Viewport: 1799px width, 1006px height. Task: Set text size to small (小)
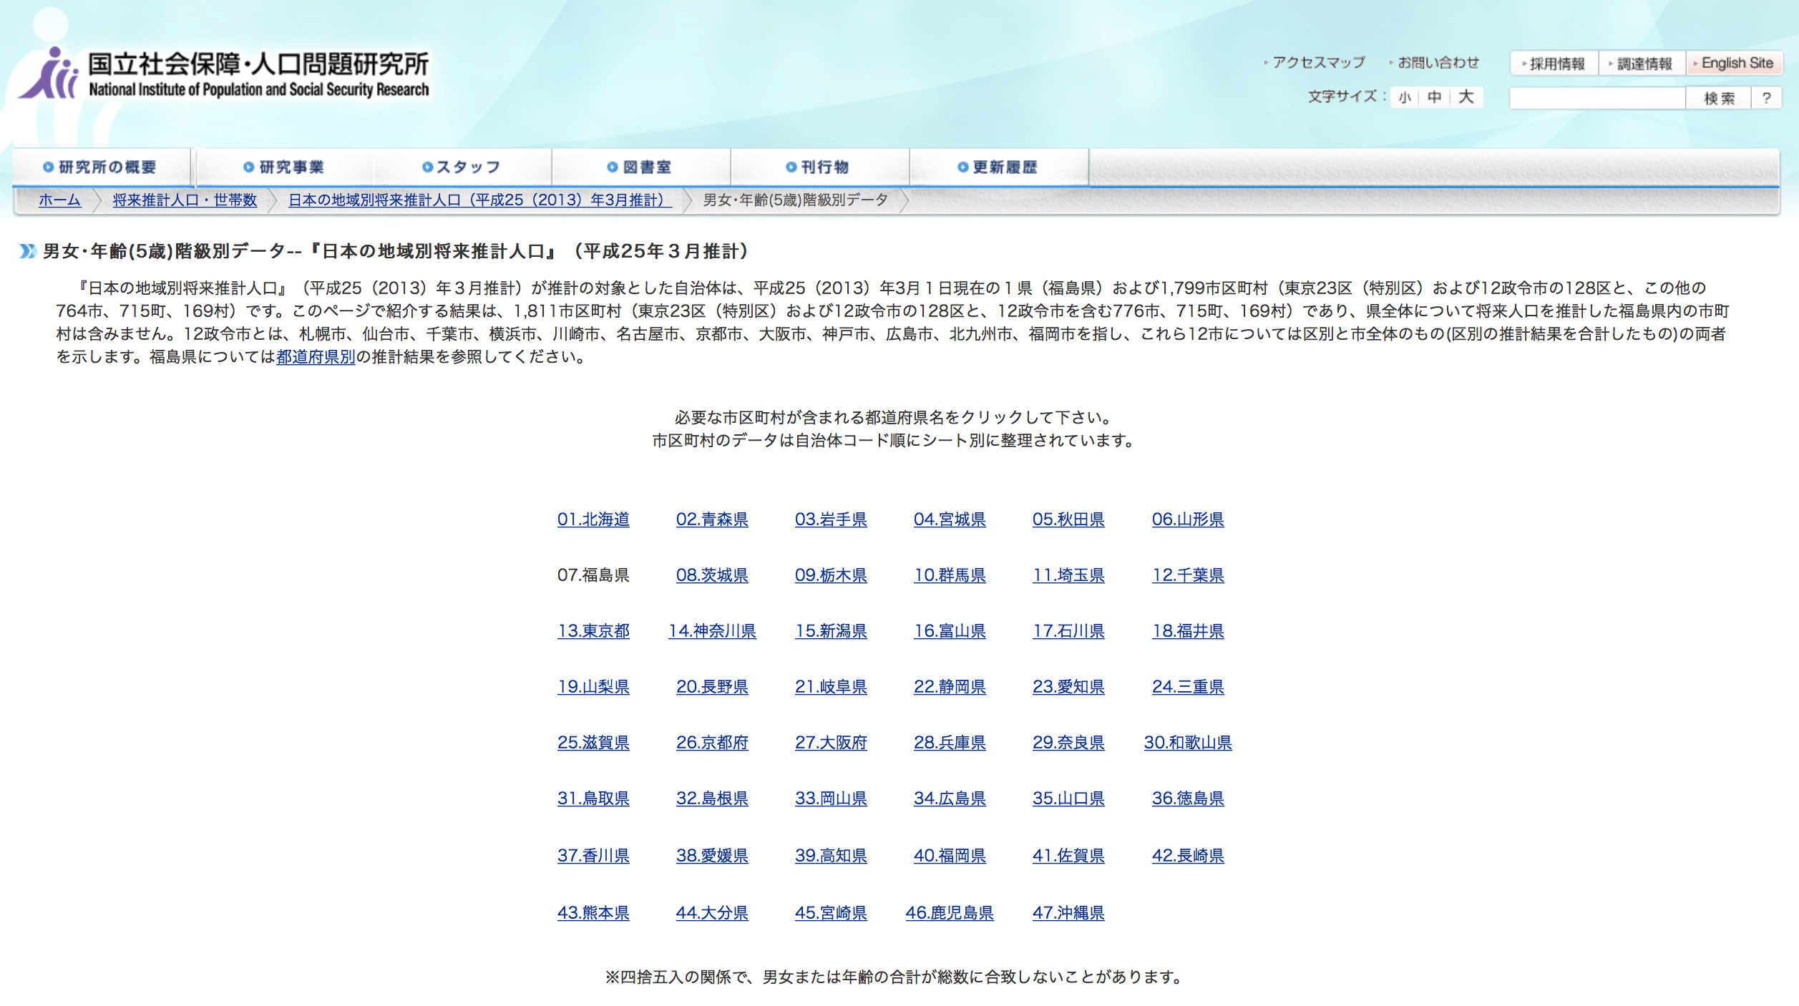1405,97
